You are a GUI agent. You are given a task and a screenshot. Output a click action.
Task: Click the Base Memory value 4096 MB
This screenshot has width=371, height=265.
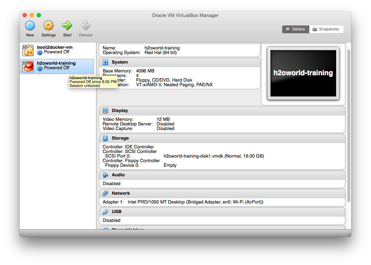coord(145,71)
